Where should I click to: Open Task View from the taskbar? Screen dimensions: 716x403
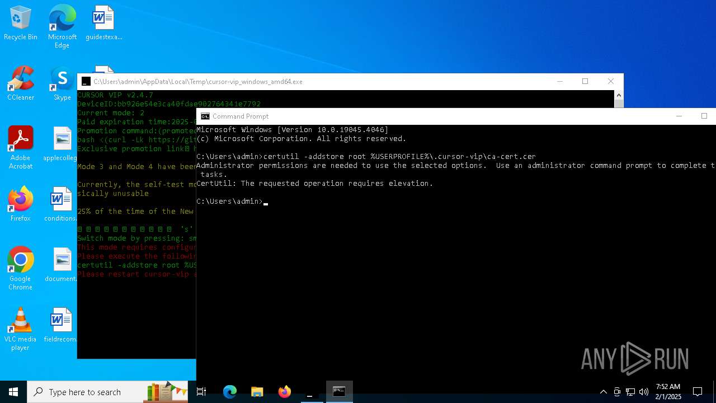(201, 392)
